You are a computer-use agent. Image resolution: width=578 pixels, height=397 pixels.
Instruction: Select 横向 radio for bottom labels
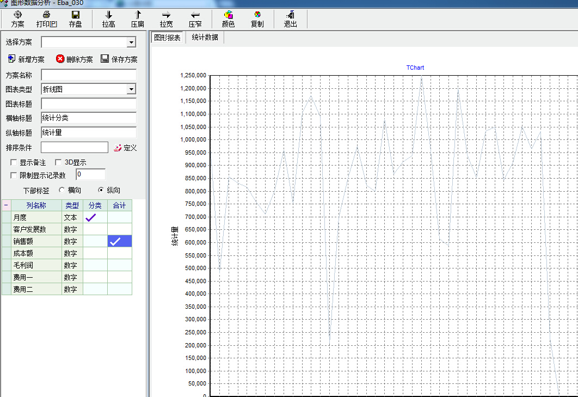click(62, 190)
